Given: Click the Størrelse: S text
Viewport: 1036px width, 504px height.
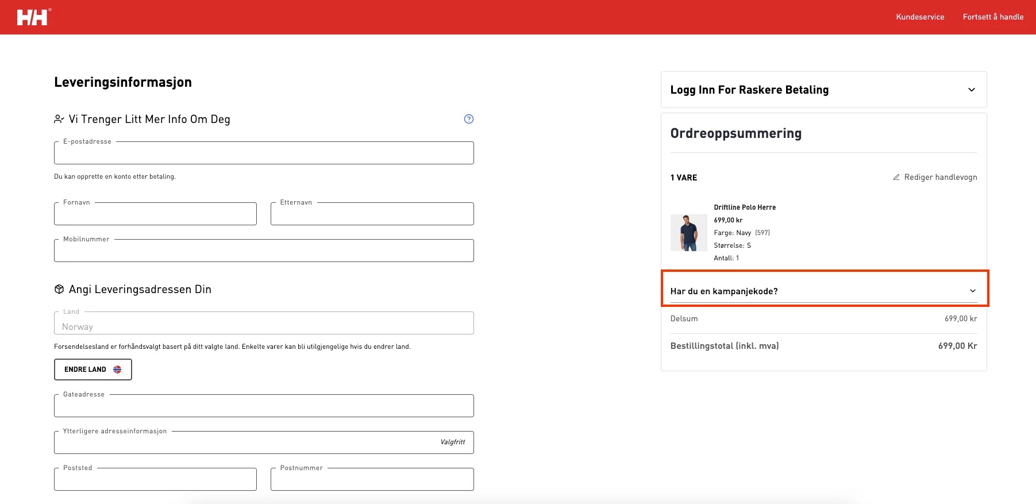Looking at the screenshot, I should click(x=732, y=245).
